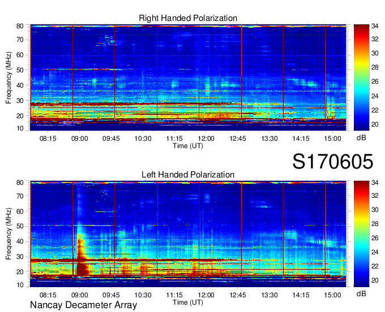Click the 15:00 time tick under Right Handed plot
This screenshot has height=312, width=385.
coord(332,138)
